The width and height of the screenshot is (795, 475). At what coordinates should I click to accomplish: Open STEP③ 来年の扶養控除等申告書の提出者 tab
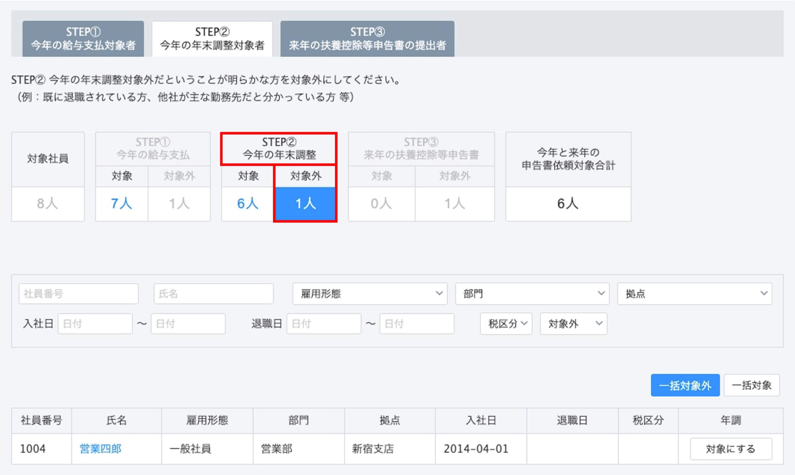[x=367, y=39]
